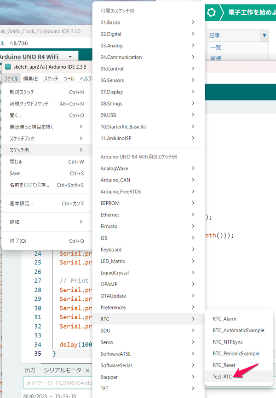Click the Arduino logo in sketch_apr27a title bar
This screenshot has height=398, width=276.
click(8, 67)
